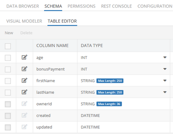The image size is (173, 134).
Task: Select the bonusPayment row checkbox
Action: pyautogui.click(x=8, y=70)
